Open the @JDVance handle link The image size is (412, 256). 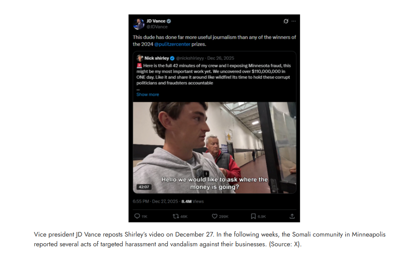click(x=157, y=27)
